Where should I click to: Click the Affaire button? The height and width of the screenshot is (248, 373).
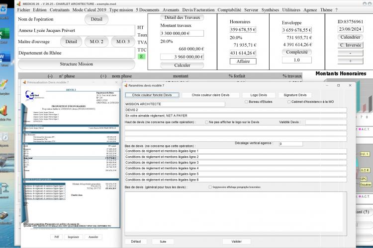(x=243, y=62)
